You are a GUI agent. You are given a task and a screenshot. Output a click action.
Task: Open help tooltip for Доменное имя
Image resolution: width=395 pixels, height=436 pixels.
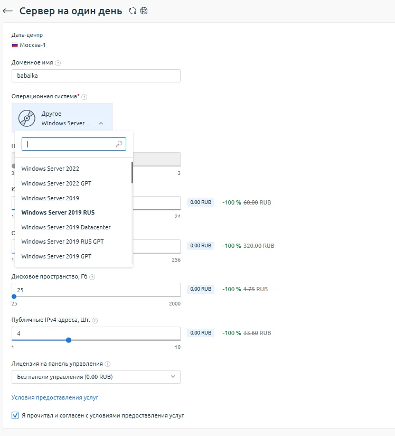coord(58,63)
